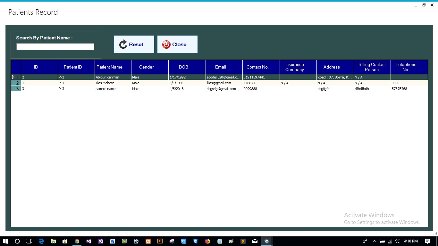The height and width of the screenshot is (246, 438).
Task: Open Firefox from the taskbar
Action: click(x=207, y=241)
